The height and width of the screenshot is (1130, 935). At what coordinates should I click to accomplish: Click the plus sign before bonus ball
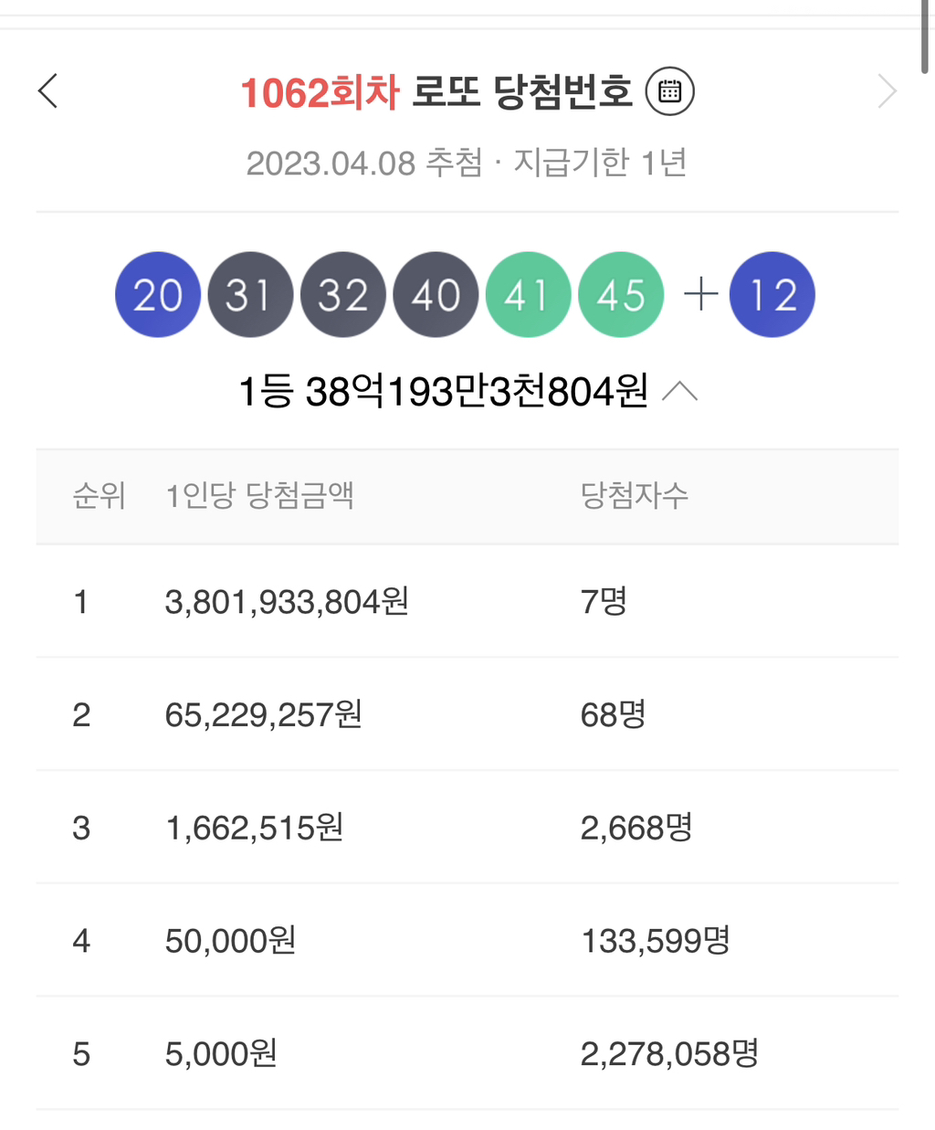pyautogui.click(x=700, y=295)
